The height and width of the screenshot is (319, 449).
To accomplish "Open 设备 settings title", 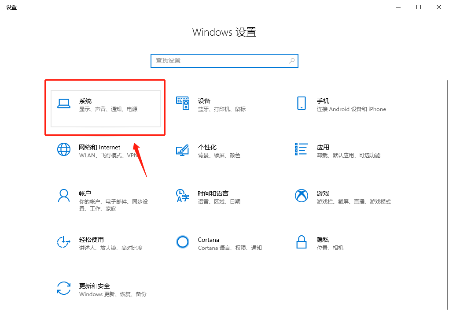I will [204, 101].
